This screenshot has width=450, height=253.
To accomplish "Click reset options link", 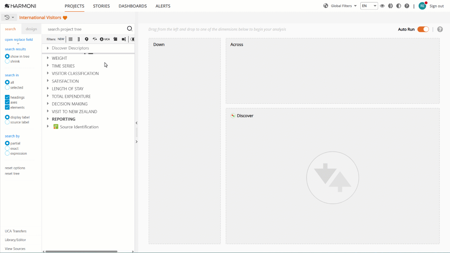I will [x=15, y=168].
